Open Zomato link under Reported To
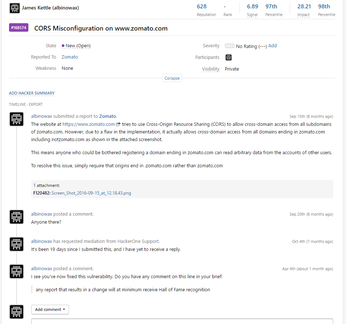Screen dimensions: 346x324 tap(70, 57)
